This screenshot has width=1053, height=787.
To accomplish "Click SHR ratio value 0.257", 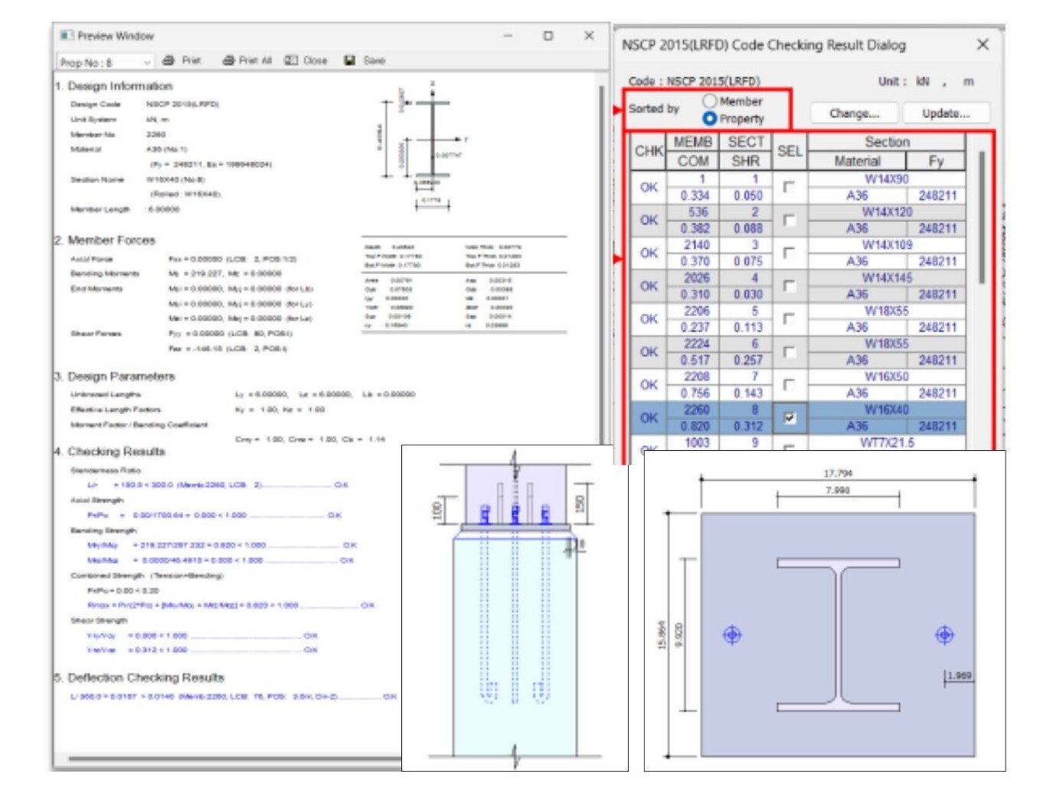I will [x=747, y=361].
